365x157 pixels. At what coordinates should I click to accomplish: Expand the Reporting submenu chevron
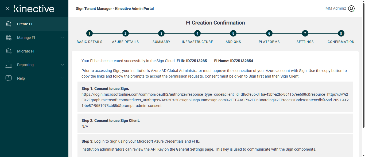point(63,65)
